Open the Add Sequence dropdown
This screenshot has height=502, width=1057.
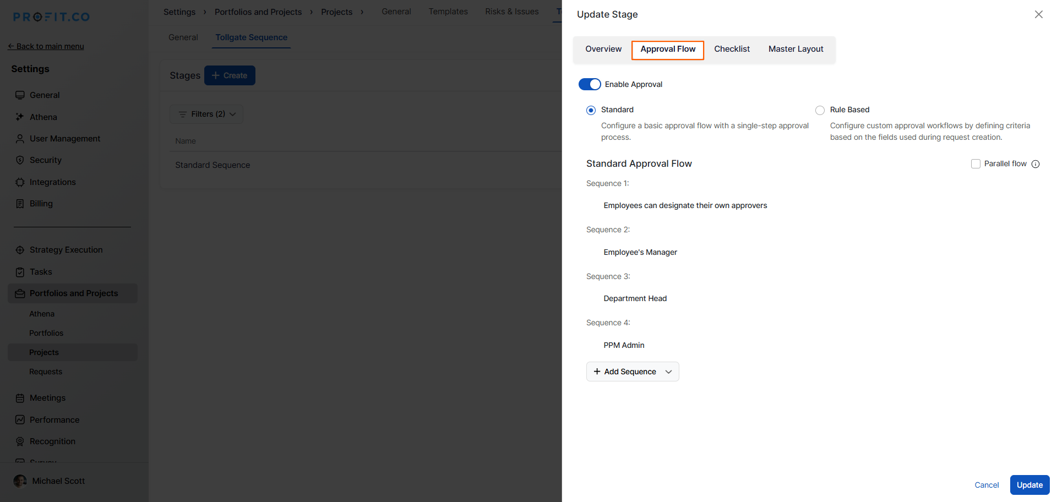coord(633,372)
